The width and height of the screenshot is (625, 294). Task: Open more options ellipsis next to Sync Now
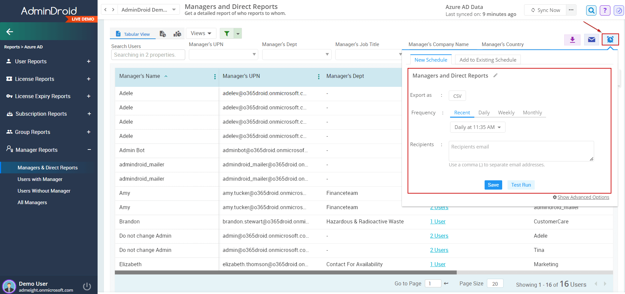click(571, 10)
